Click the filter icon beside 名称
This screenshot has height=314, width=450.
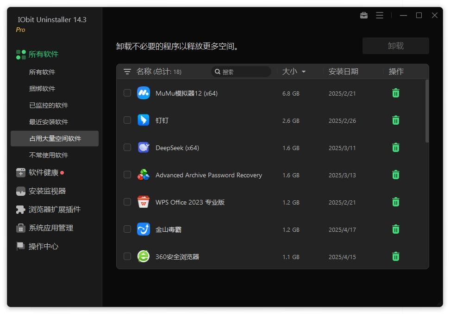click(127, 72)
